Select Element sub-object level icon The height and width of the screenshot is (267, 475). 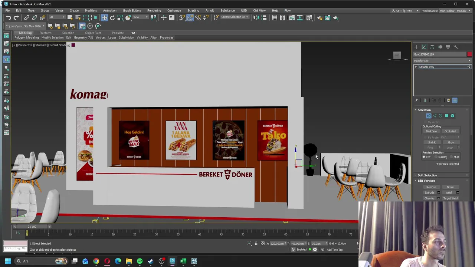coord(452,116)
